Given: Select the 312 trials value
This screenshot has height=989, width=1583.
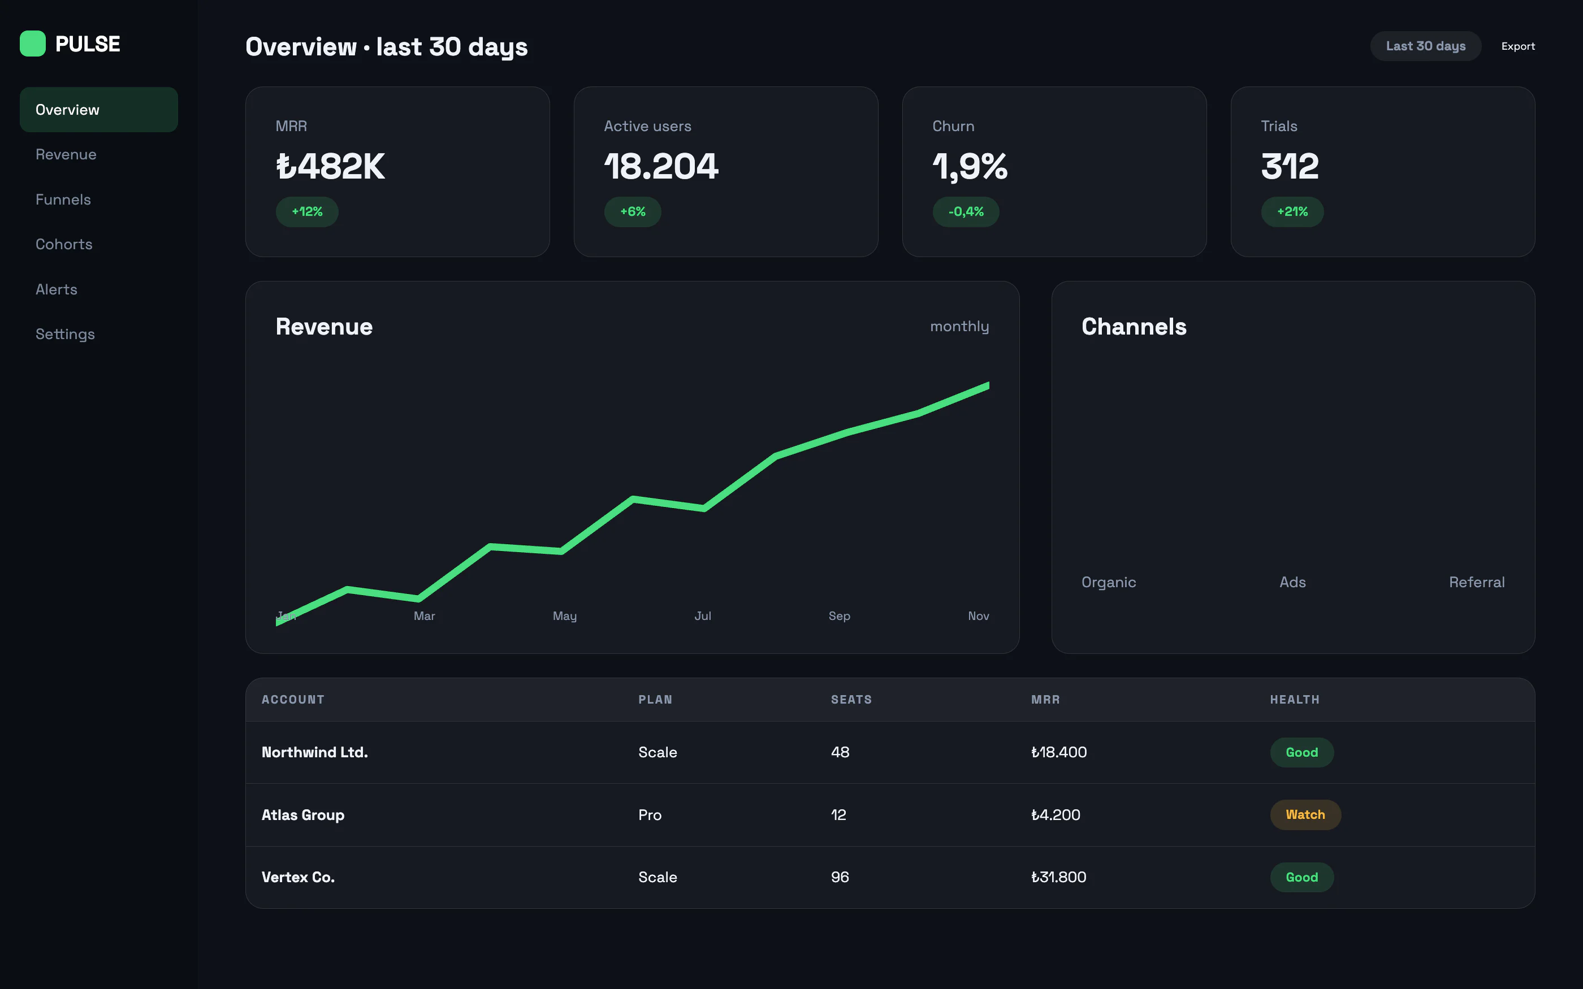Looking at the screenshot, I should pos(1289,166).
